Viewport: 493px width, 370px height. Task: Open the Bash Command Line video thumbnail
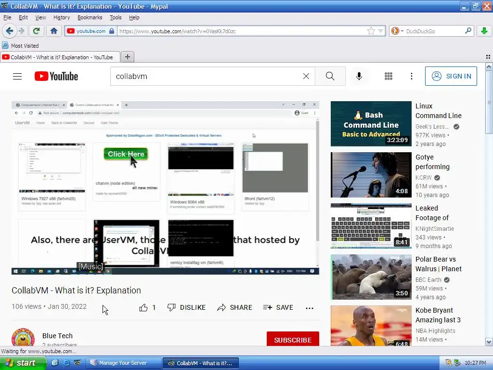371,124
